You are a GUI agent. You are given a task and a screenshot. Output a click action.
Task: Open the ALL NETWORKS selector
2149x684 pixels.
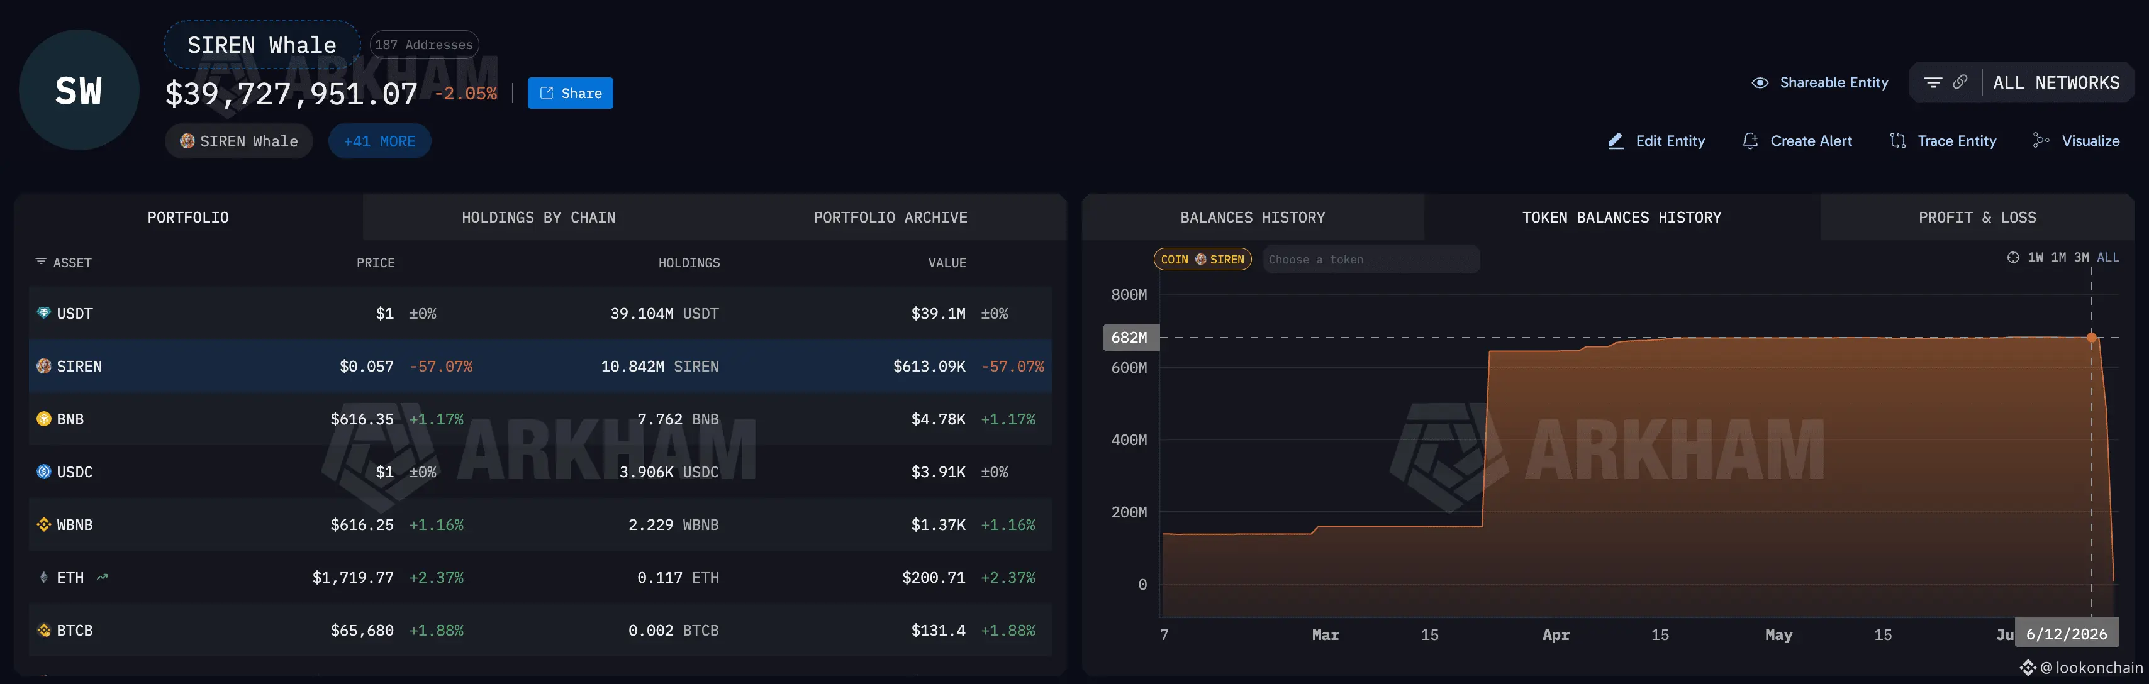pos(2057,82)
